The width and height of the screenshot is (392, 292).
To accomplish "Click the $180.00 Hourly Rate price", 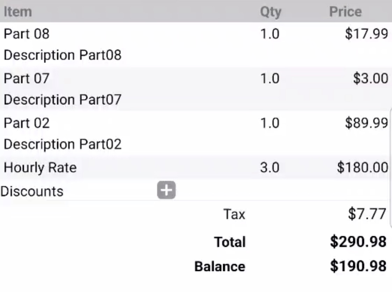I will (x=362, y=168).
